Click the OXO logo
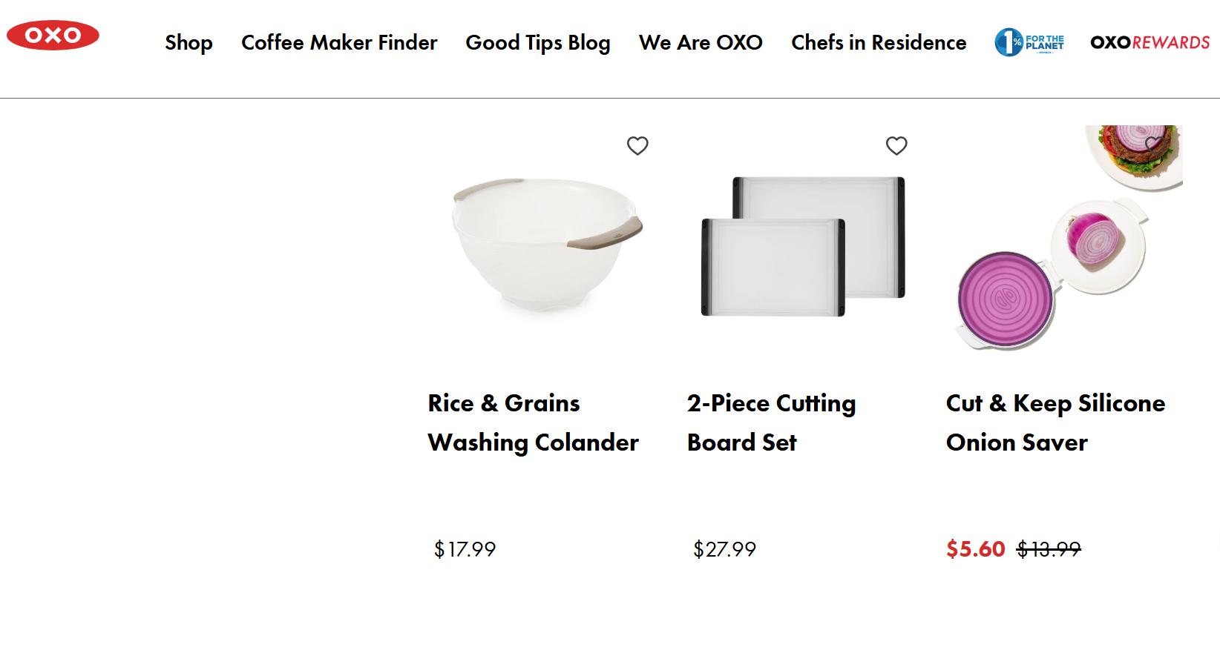 coord(54,36)
